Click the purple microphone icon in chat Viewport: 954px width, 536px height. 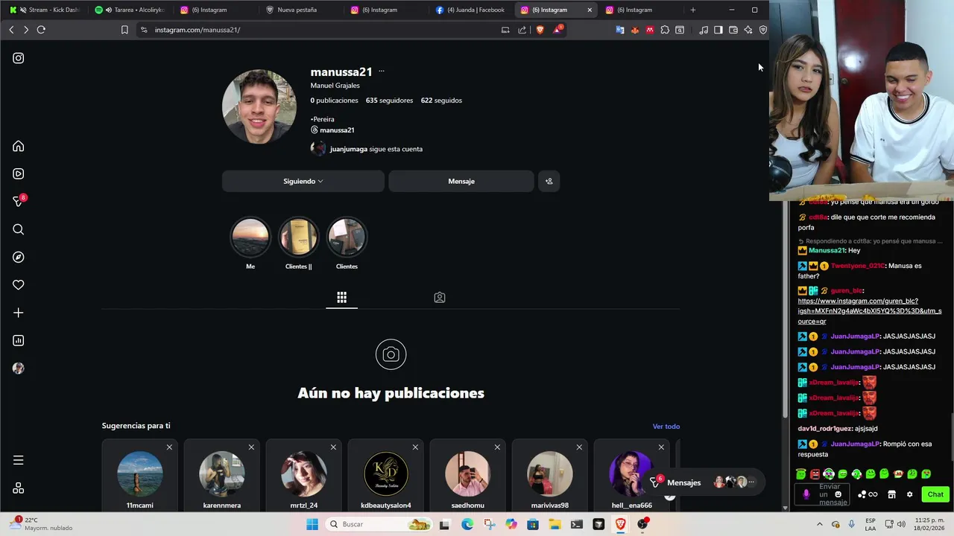click(806, 494)
